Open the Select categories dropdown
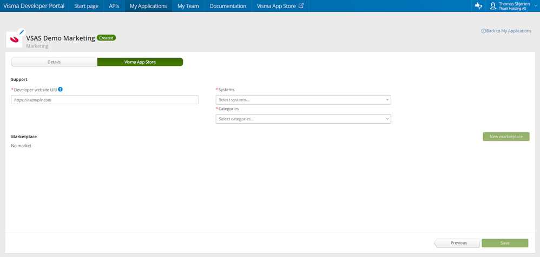Image resolution: width=540 pixels, height=257 pixels. pyautogui.click(x=304, y=119)
